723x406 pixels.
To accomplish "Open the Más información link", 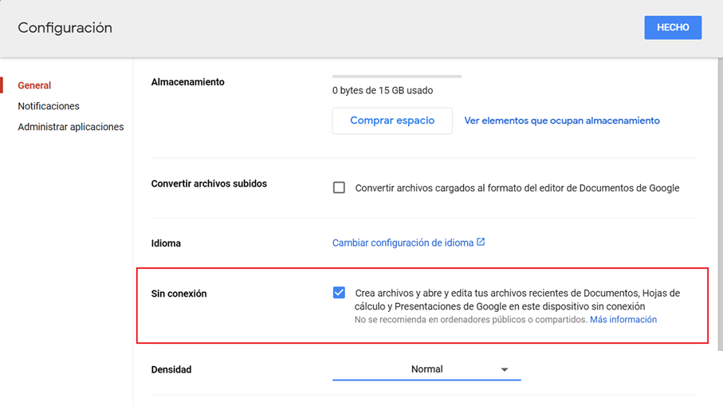I will click(623, 320).
